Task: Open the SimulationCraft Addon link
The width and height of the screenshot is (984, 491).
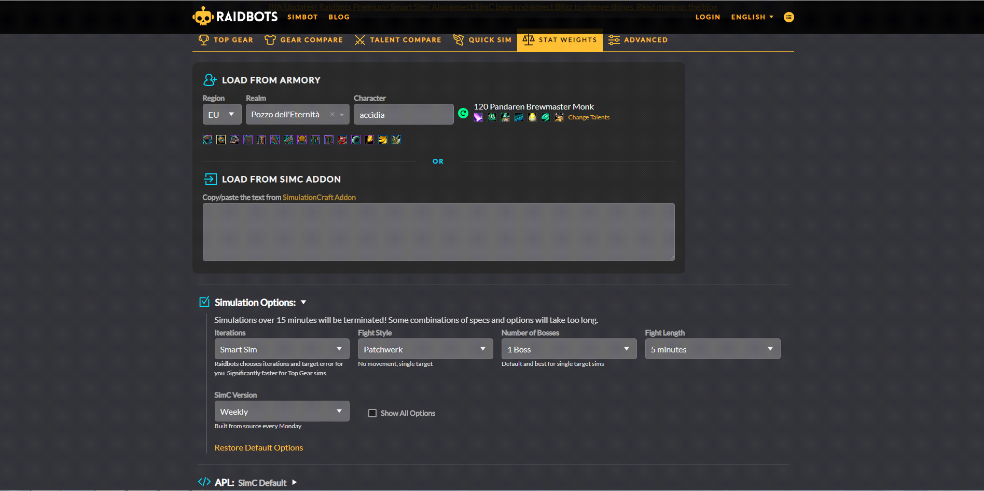Action: (x=319, y=197)
